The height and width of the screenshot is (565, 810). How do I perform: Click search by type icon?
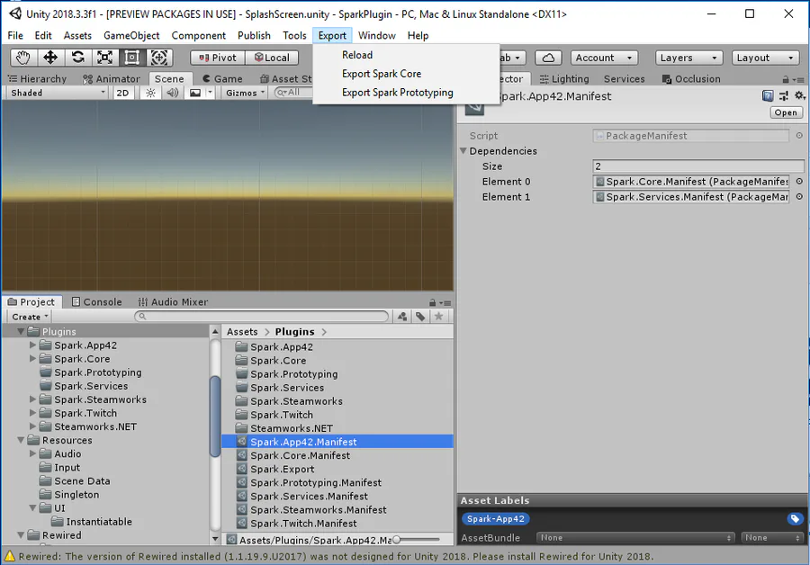402,317
